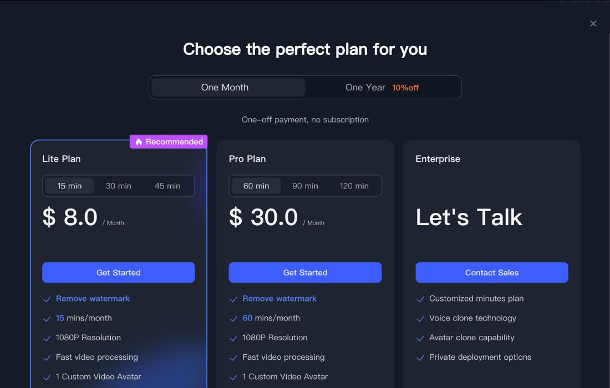Choose 60 min Pro Plan duration
The height and width of the screenshot is (388, 610).
tap(256, 186)
